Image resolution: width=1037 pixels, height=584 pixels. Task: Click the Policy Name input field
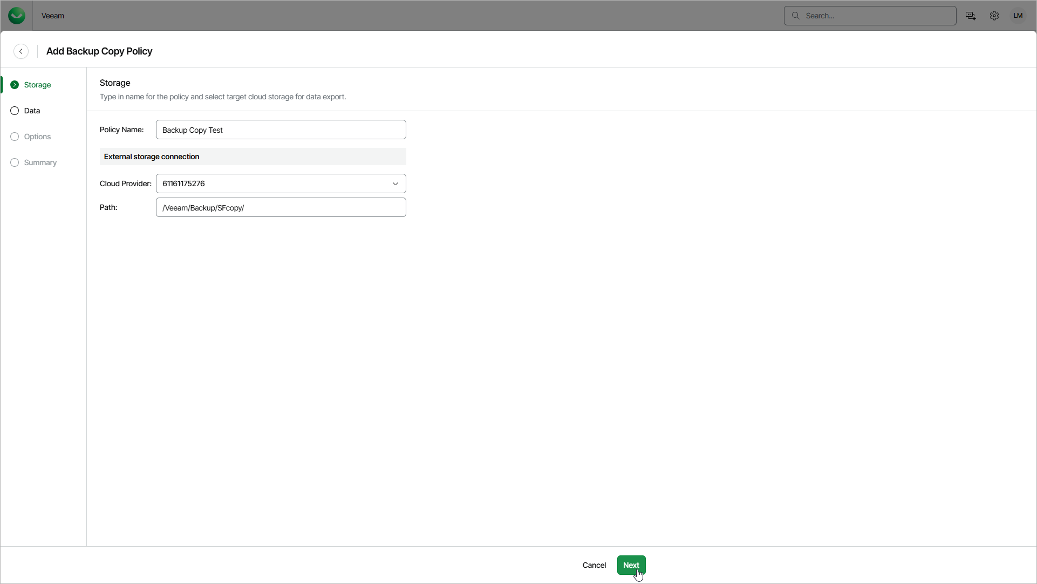pos(281,130)
